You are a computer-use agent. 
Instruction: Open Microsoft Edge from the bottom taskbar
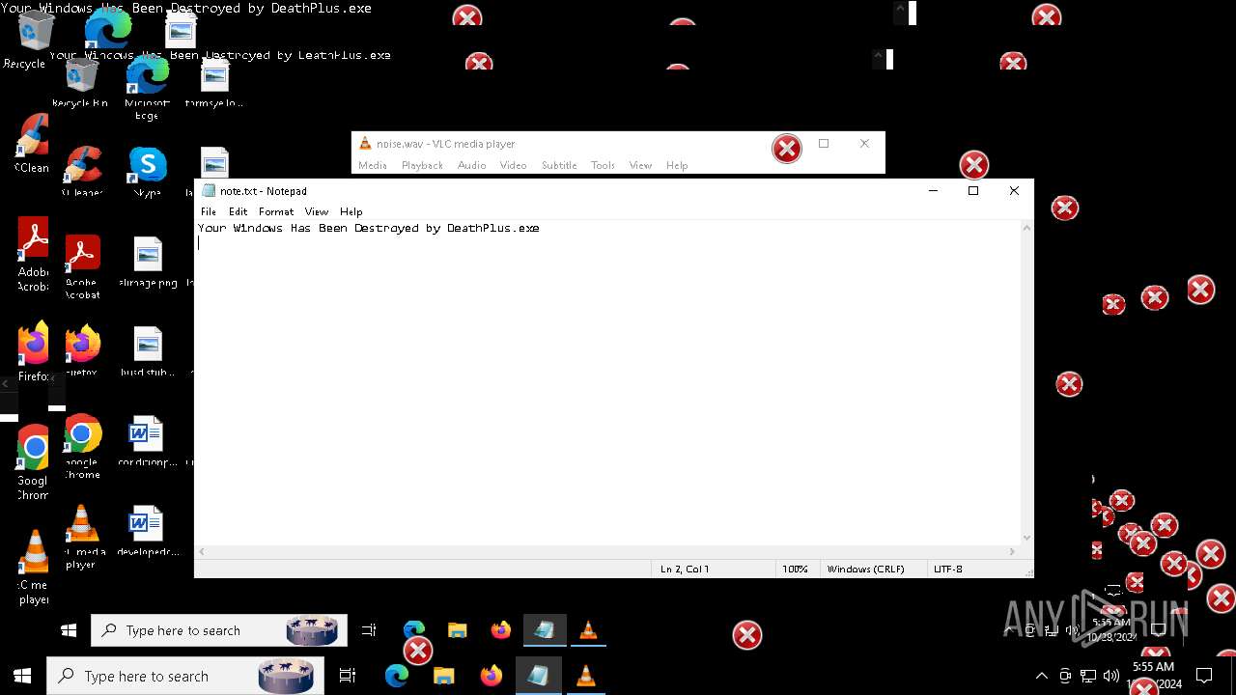tap(397, 676)
